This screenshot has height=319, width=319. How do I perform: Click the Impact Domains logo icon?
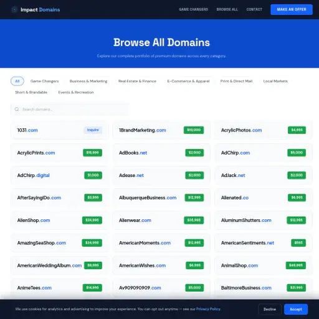point(14,9)
